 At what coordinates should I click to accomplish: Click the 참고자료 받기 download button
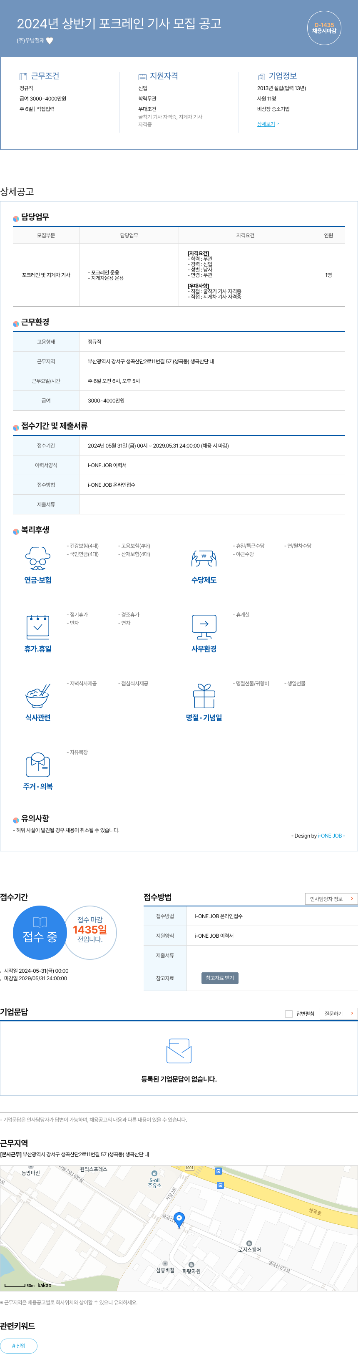click(220, 978)
